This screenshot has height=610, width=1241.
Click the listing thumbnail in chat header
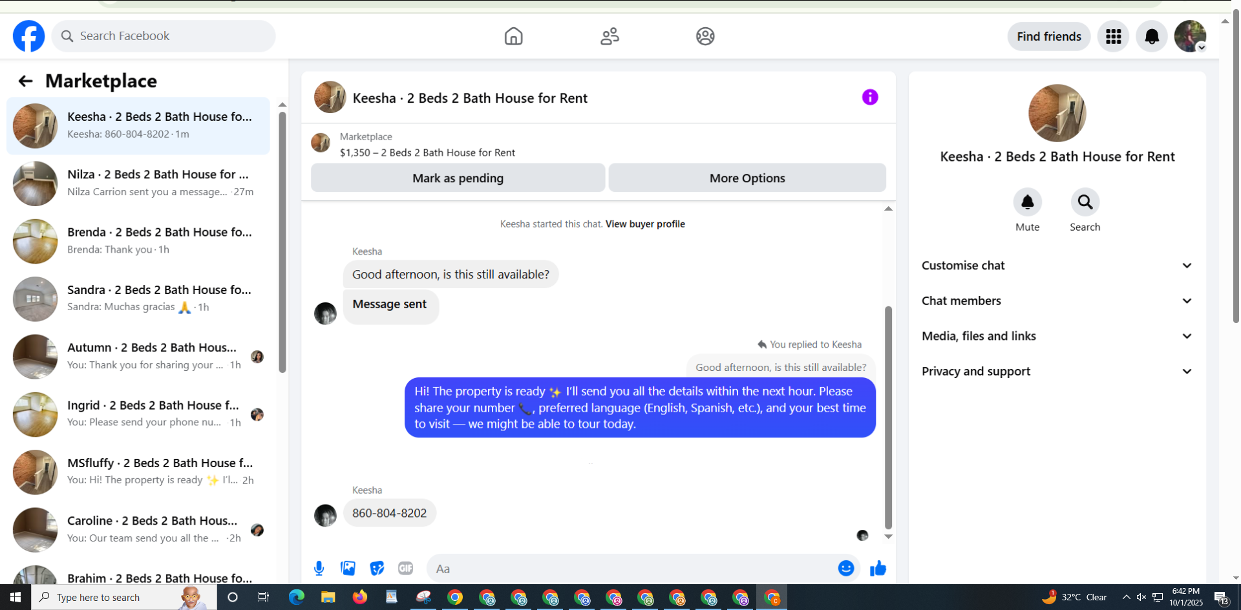coord(330,98)
